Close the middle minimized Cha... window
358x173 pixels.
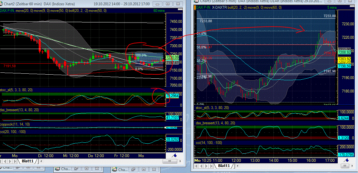click(x=97, y=168)
